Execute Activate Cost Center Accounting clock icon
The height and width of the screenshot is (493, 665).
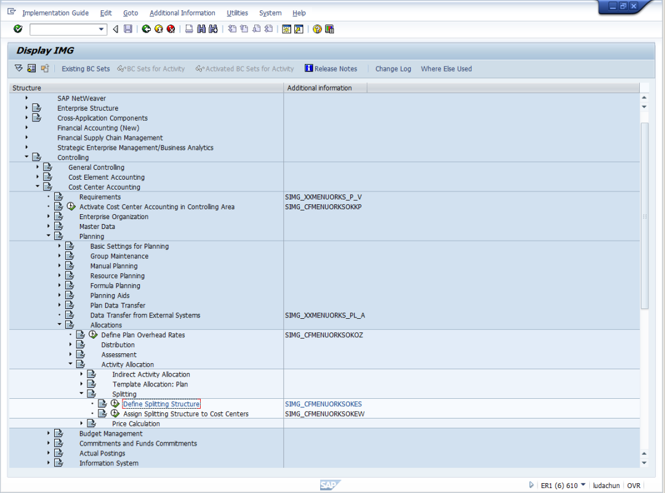71,206
